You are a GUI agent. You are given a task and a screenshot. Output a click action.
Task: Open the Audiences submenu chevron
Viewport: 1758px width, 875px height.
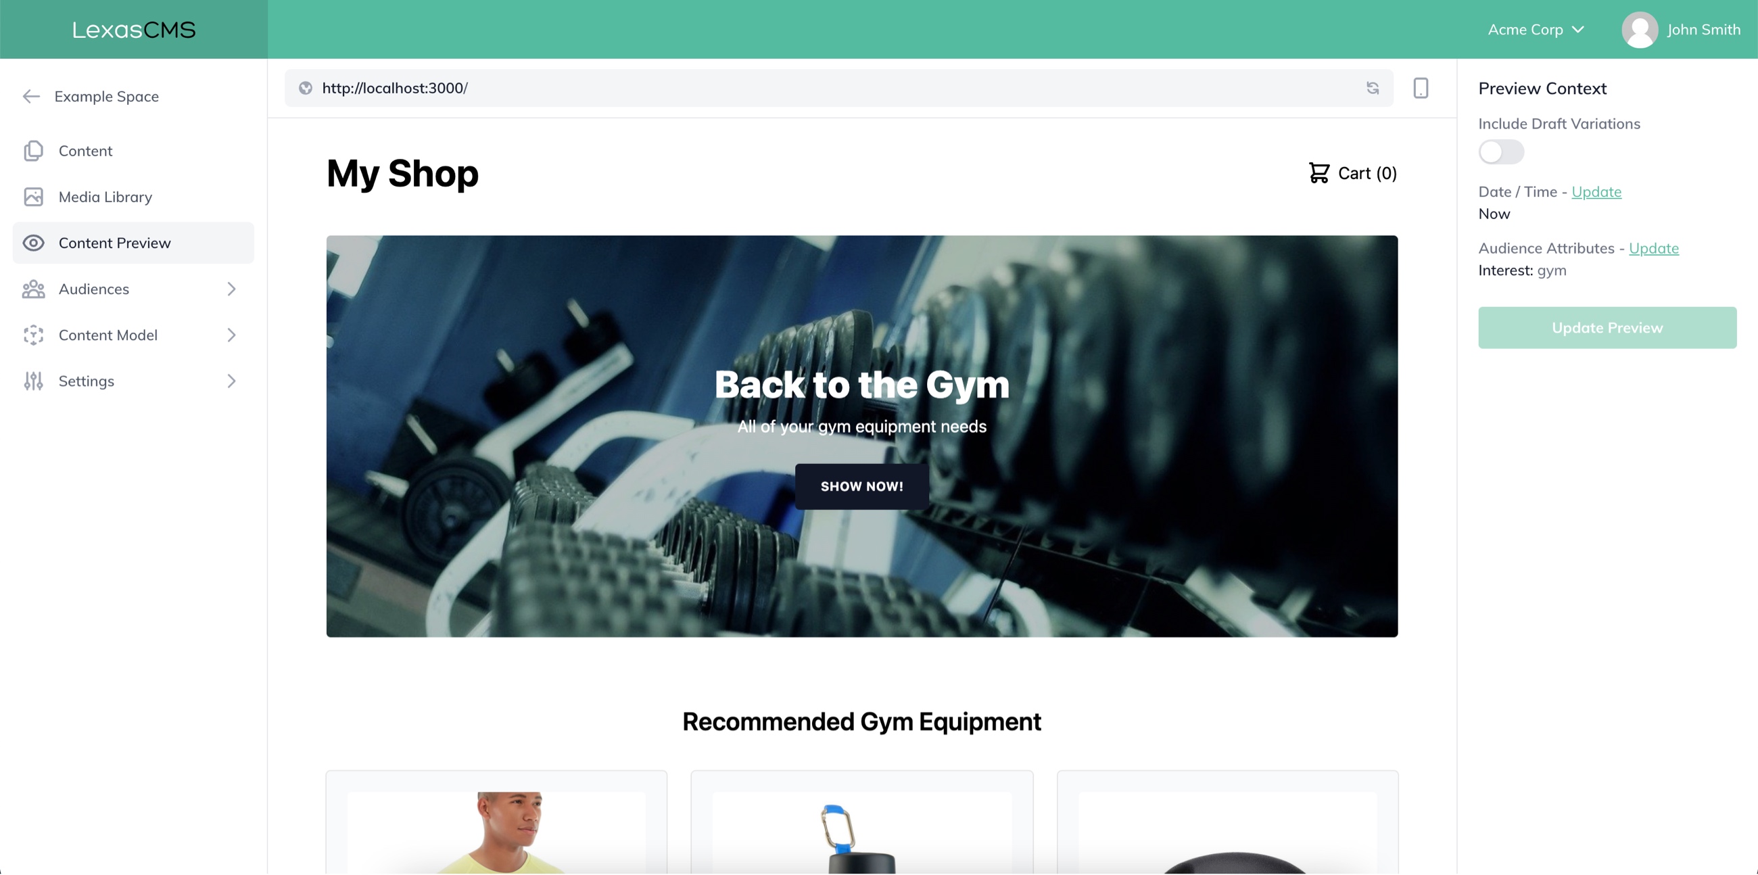[x=229, y=288]
